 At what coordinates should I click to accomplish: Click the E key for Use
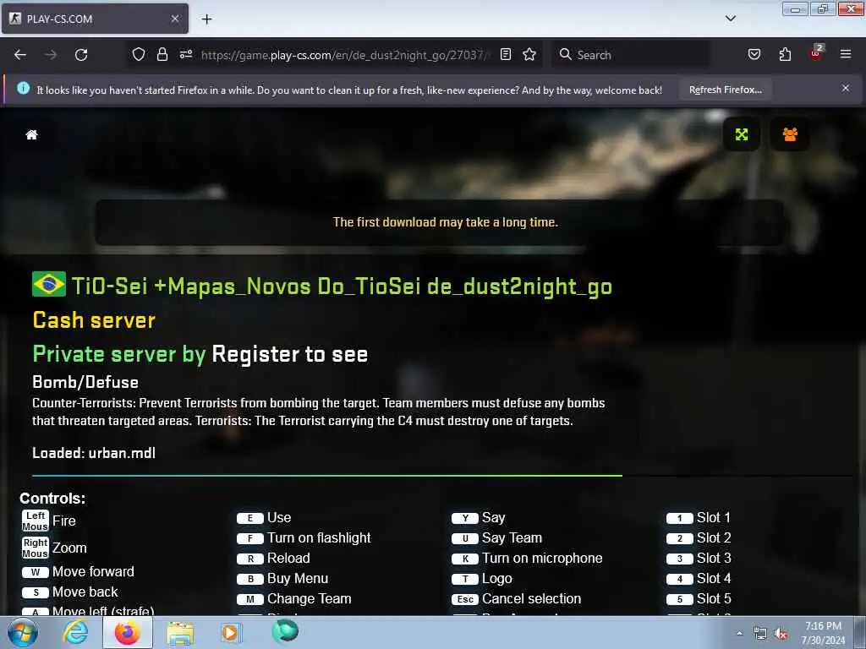point(250,518)
